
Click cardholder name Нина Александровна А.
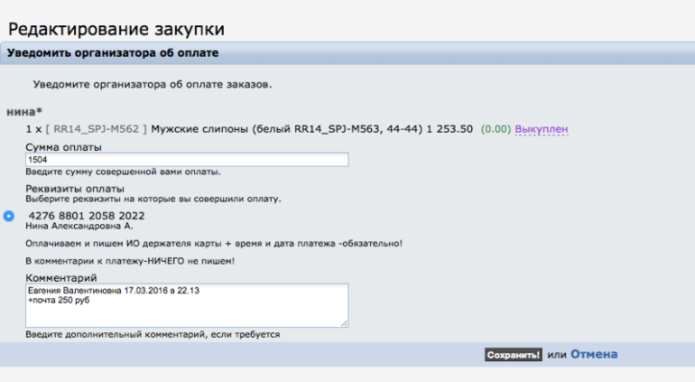click(79, 227)
